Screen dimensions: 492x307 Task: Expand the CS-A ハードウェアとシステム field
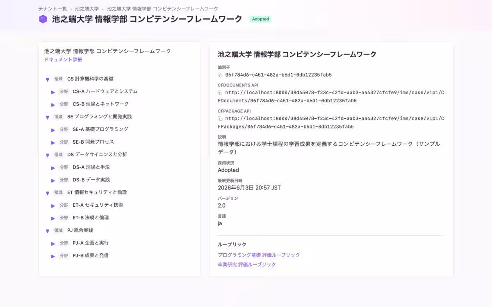(53, 92)
